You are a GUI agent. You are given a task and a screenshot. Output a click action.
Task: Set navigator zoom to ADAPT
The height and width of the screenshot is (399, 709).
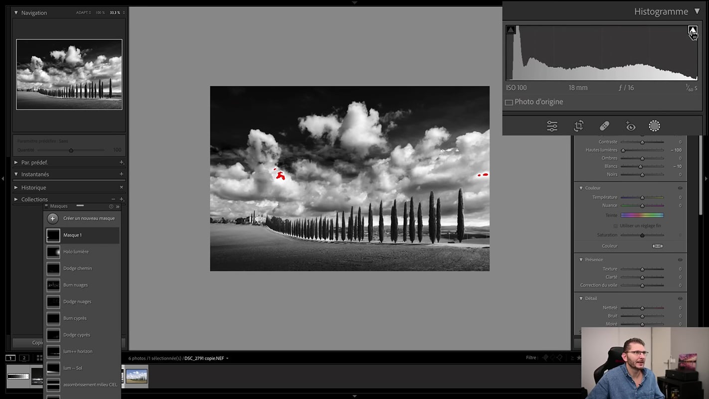[x=83, y=12]
